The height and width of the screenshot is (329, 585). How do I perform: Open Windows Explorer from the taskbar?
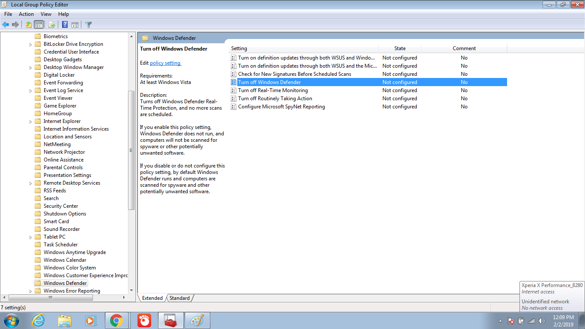(x=65, y=320)
